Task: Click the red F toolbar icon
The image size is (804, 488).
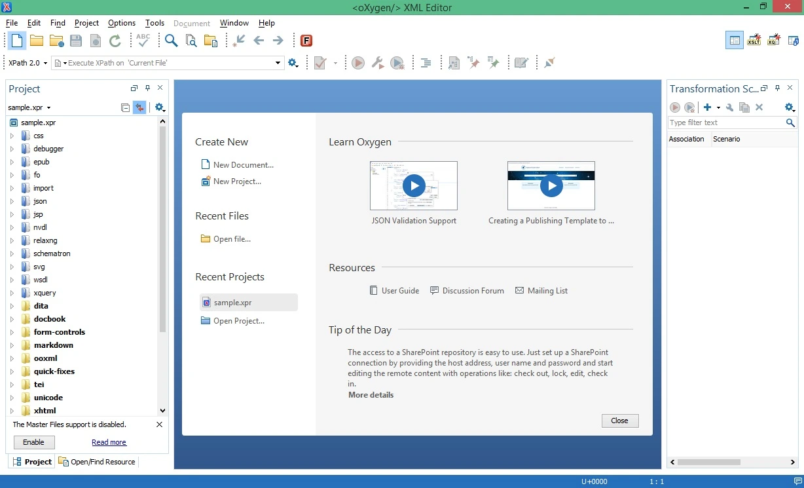Action: coord(306,41)
